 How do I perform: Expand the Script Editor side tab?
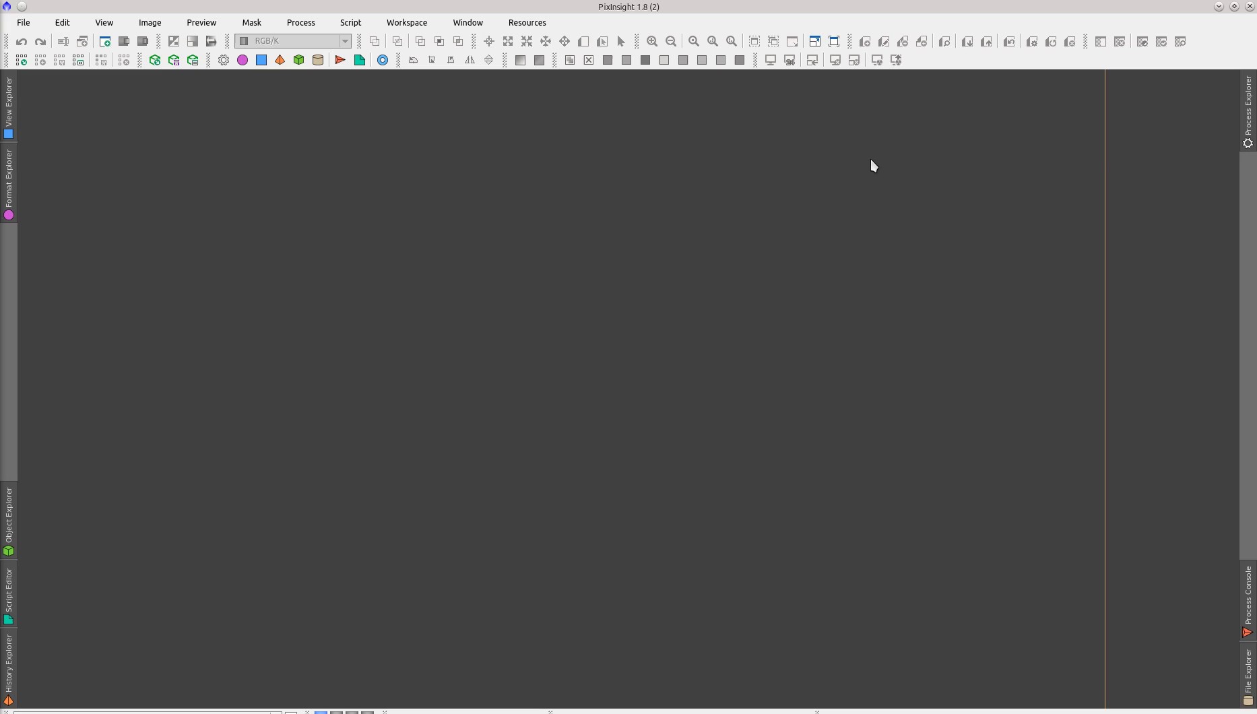pos(9,595)
